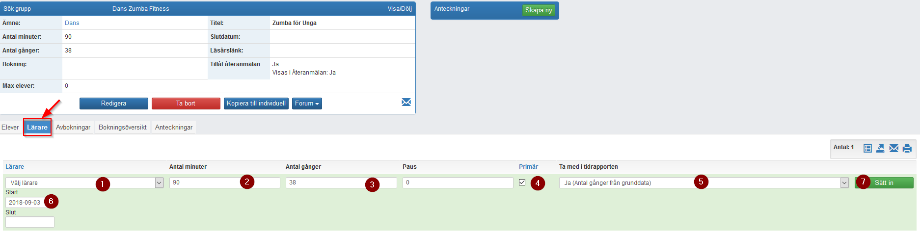
Task: Click the red Ta bort button
Action: 186,104
